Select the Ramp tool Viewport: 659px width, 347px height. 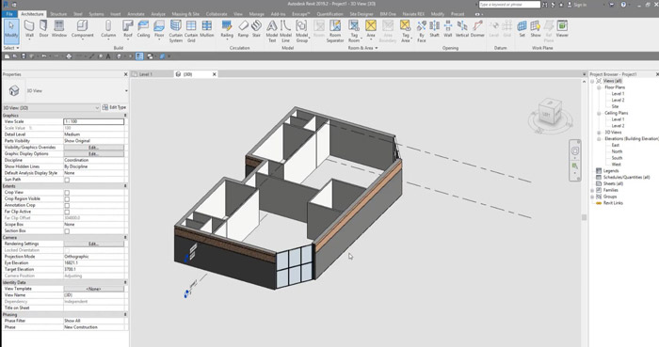point(243,29)
